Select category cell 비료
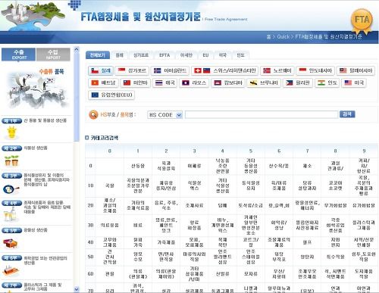The image size is (379, 293). pyautogui.click(x=138, y=225)
